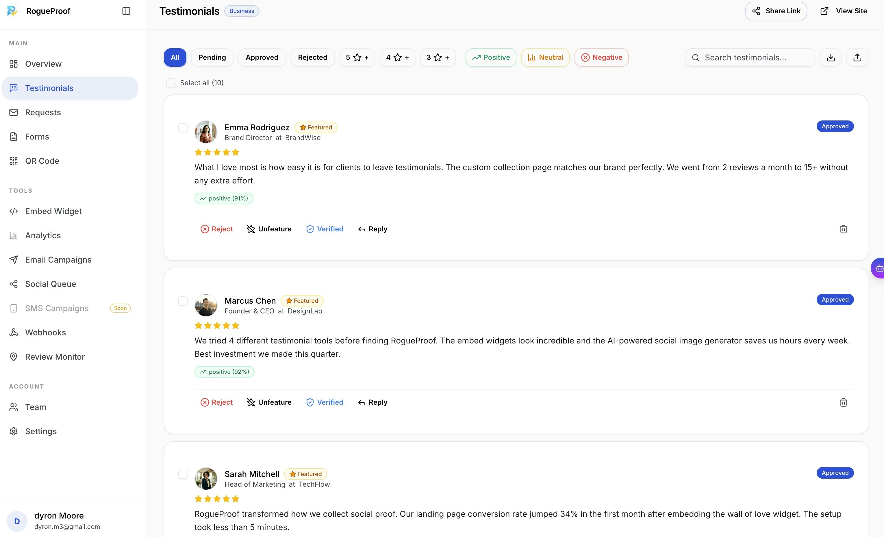
Task: Check the Select all (10) checkbox
Action: [x=171, y=83]
